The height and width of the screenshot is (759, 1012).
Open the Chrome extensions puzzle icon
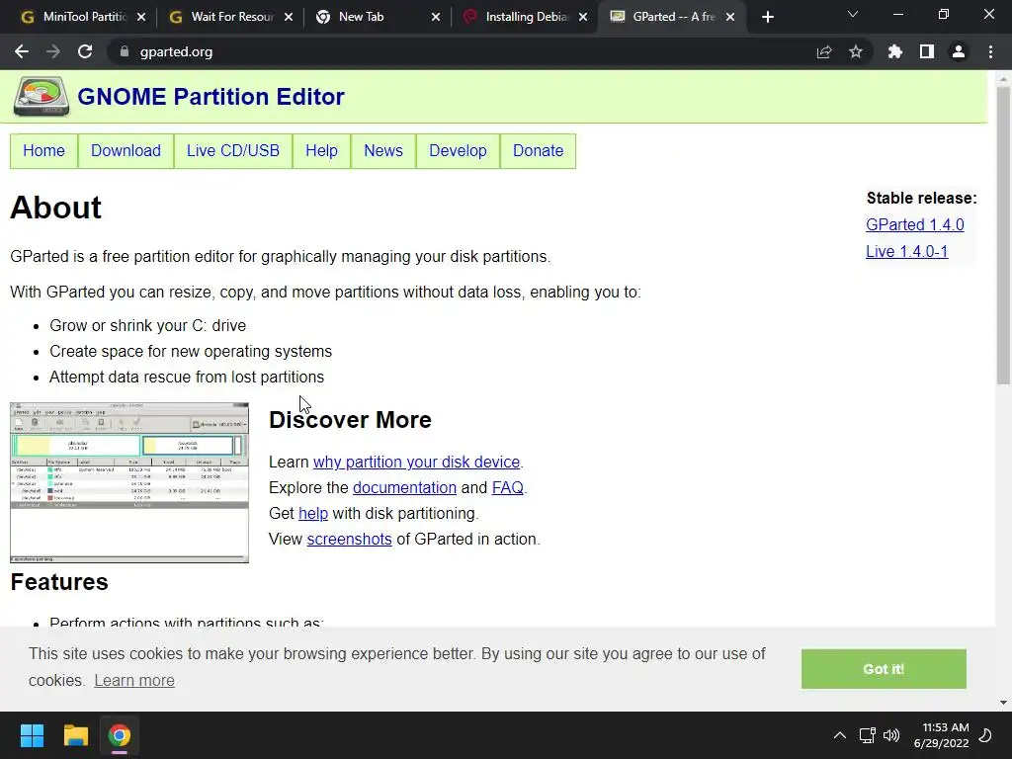[895, 51]
